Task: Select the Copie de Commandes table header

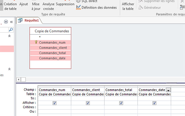Action: (50, 31)
